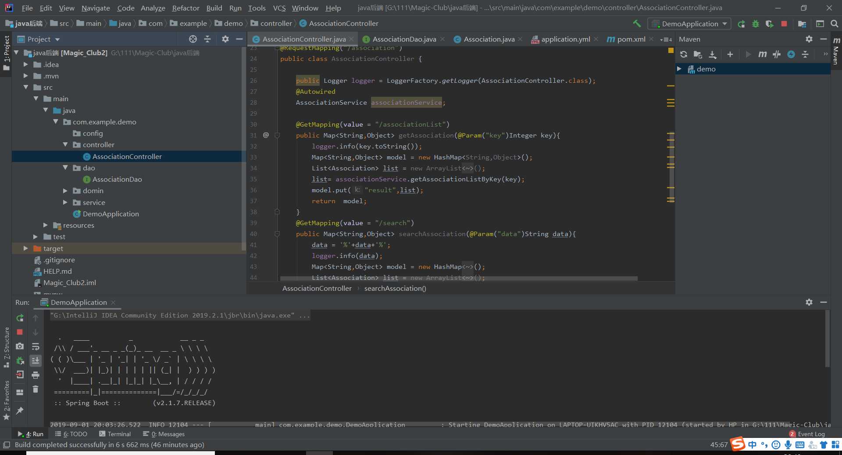Stop the app using the top toolbar red square
The image size is (842, 455).
click(x=784, y=24)
